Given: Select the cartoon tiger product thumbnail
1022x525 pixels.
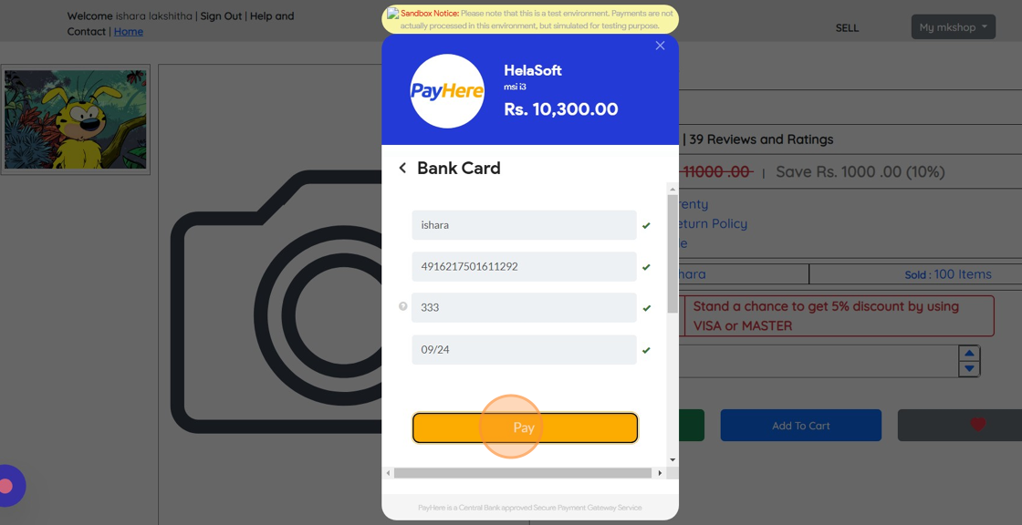Looking at the screenshot, I should click(x=76, y=119).
